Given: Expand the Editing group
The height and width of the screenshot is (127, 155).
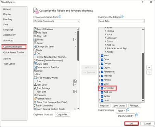Looking at the screenshot, I should click(x=105, y=31).
